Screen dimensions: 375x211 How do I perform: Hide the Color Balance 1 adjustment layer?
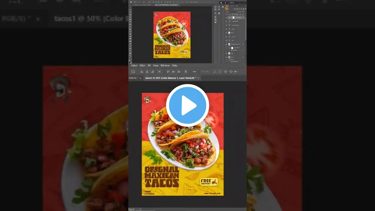point(226,18)
